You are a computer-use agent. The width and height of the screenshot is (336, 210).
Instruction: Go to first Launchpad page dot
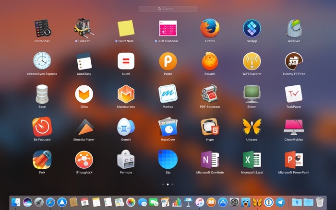pos(163,184)
